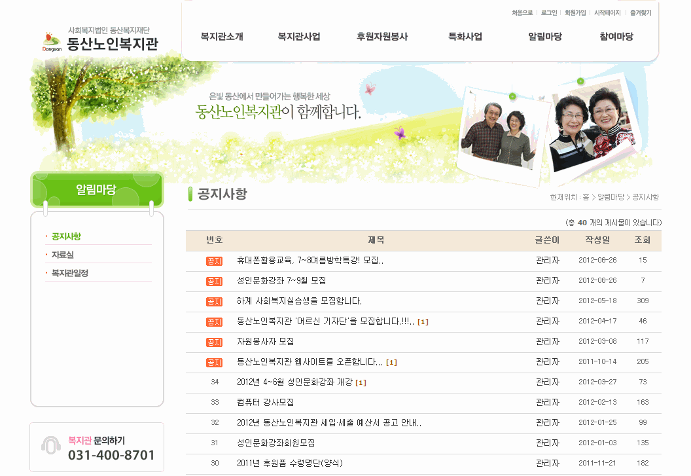Click comment count [1] on 웹사이트 오픈 post
Viewport: 691px width, 476px height.
(391, 363)
